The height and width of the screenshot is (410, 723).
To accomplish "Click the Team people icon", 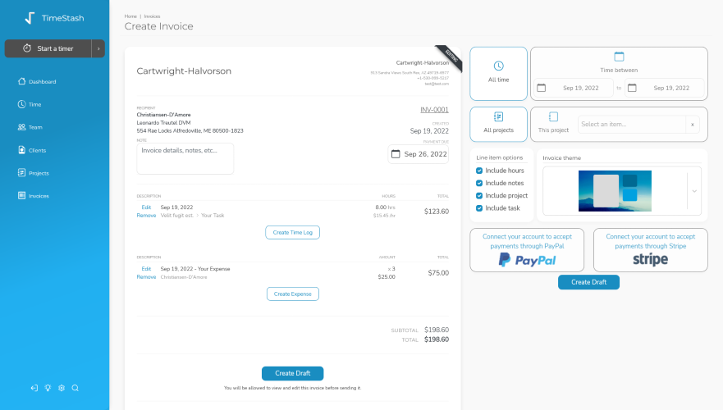I will tap(21, 126).
